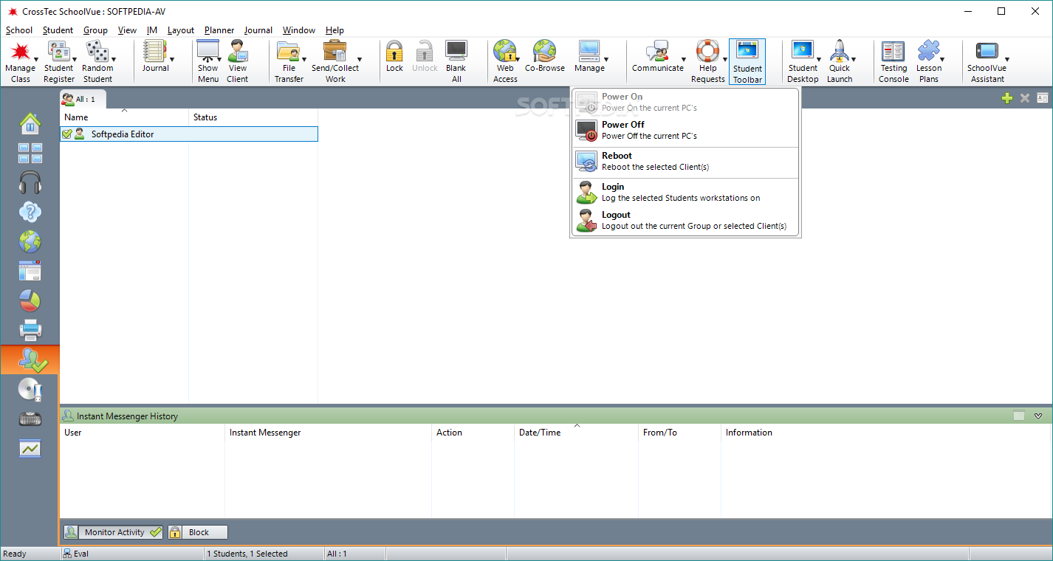
Task: Select Login from the Manage dropdown
Action: [x=685, y=193]
